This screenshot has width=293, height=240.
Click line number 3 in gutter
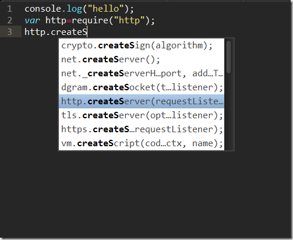(9, 32)
